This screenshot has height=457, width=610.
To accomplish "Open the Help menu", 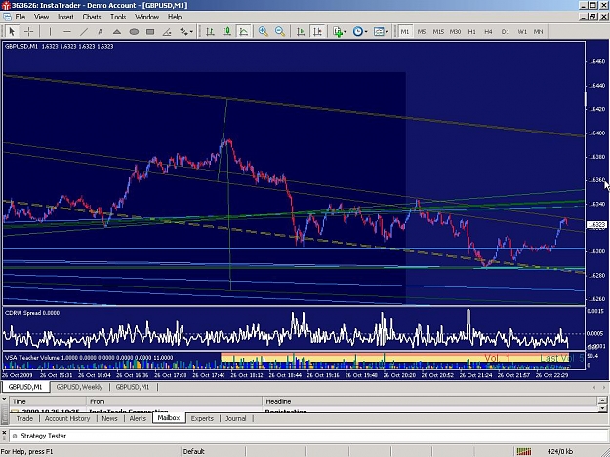I will tap(175, 17).
